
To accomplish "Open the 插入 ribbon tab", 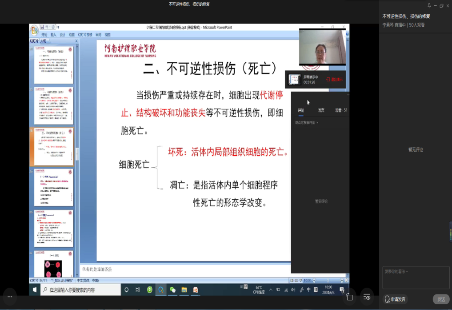I will click(53, 35).
